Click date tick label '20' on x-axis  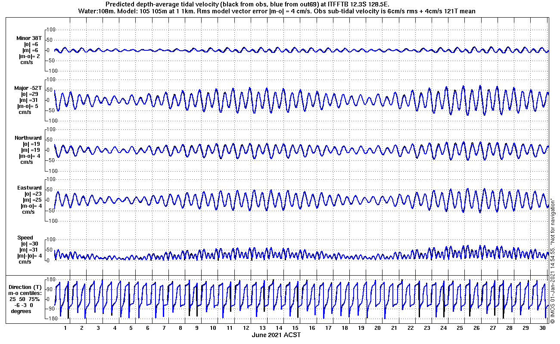tap(378, 328)
